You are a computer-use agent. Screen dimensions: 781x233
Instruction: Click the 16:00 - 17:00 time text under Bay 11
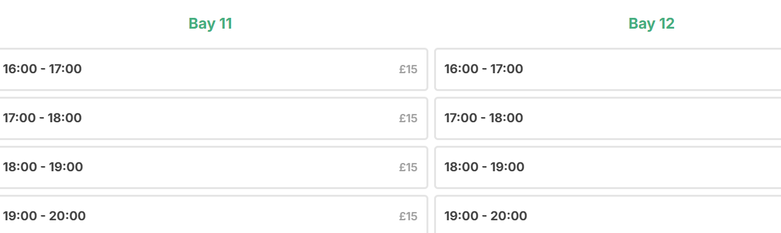pos(43,69)
